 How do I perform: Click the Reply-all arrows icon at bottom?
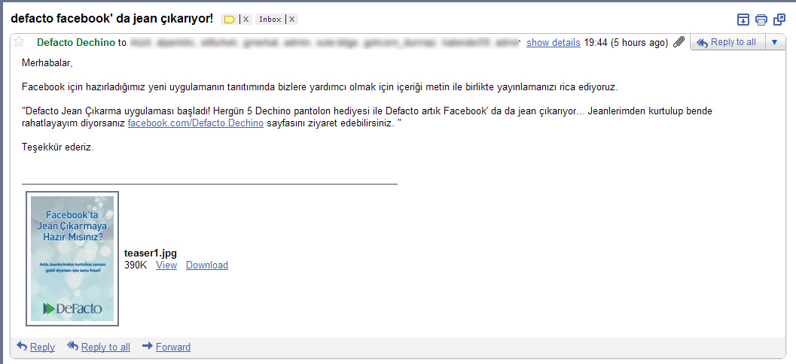(x=73, y=346)
